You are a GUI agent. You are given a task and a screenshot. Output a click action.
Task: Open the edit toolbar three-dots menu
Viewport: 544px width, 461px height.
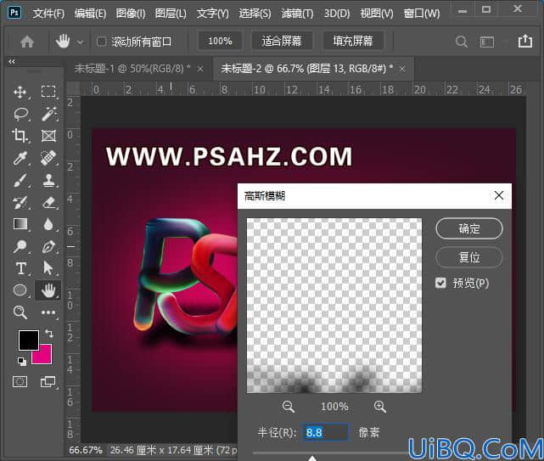[48, 312]
